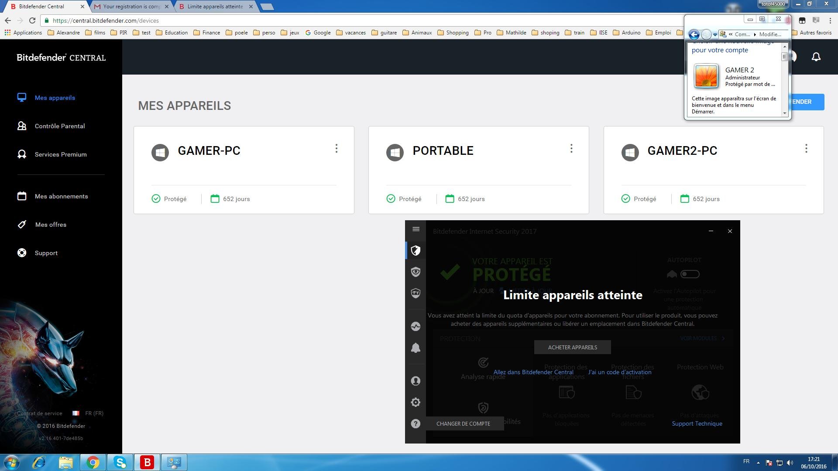Open the Finance bookmarks folder
This screenshot has width=838, height=471.
pyautogui.click(x=206, y=33)
